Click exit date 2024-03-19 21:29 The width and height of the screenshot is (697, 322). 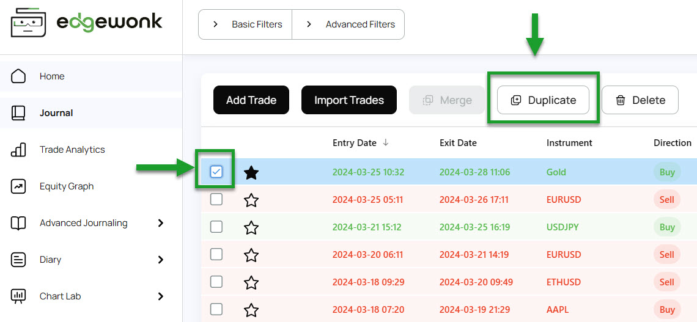pos(474,310)
